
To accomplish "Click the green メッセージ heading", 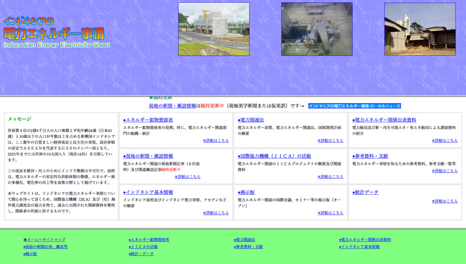I will point(19,119).
